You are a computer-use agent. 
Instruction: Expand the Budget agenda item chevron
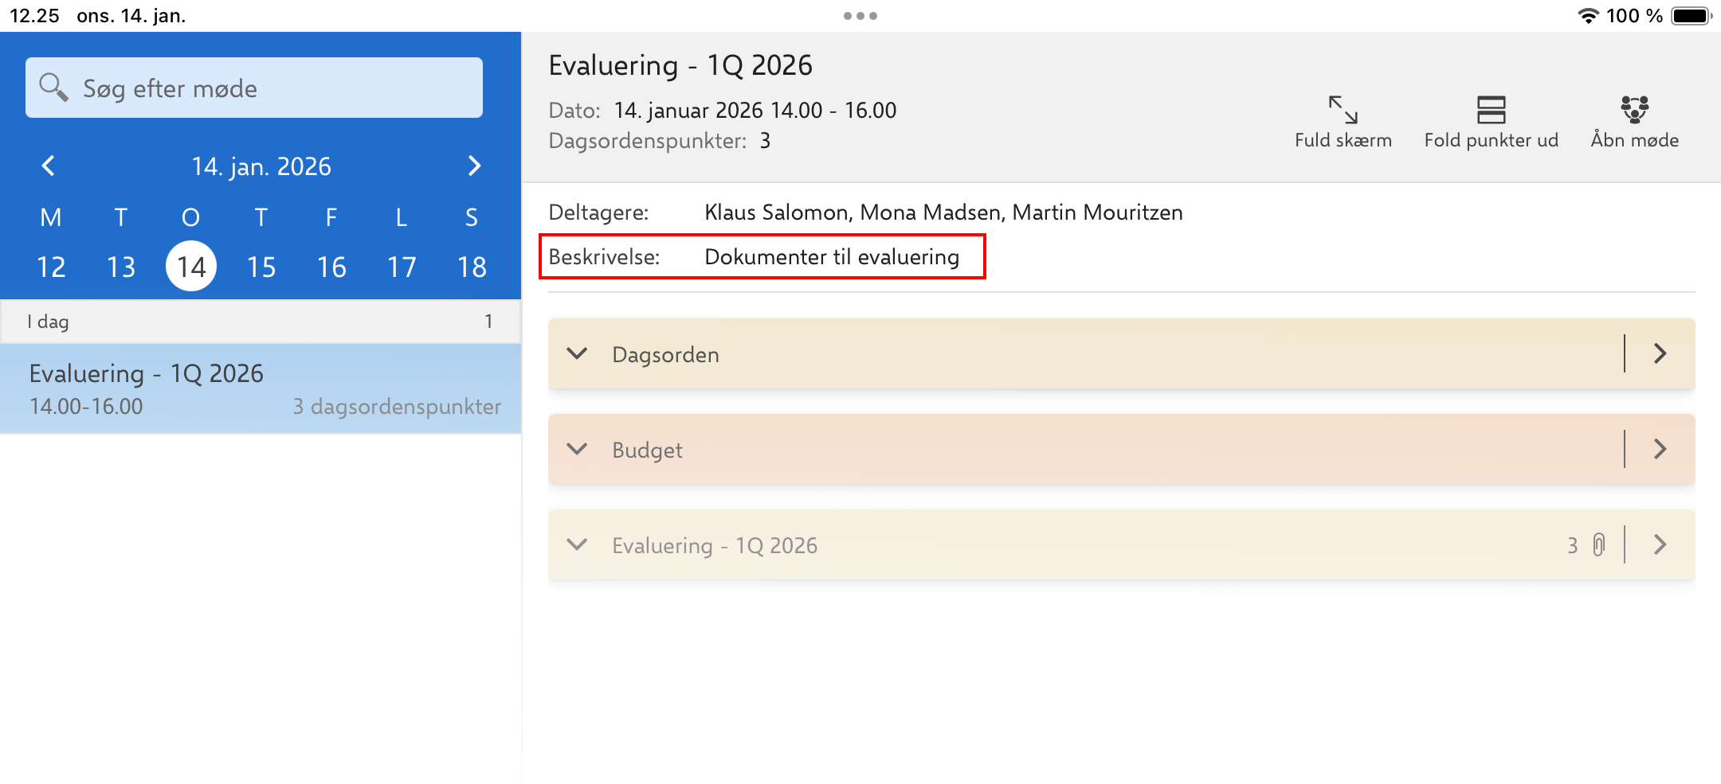pos(577,449)
